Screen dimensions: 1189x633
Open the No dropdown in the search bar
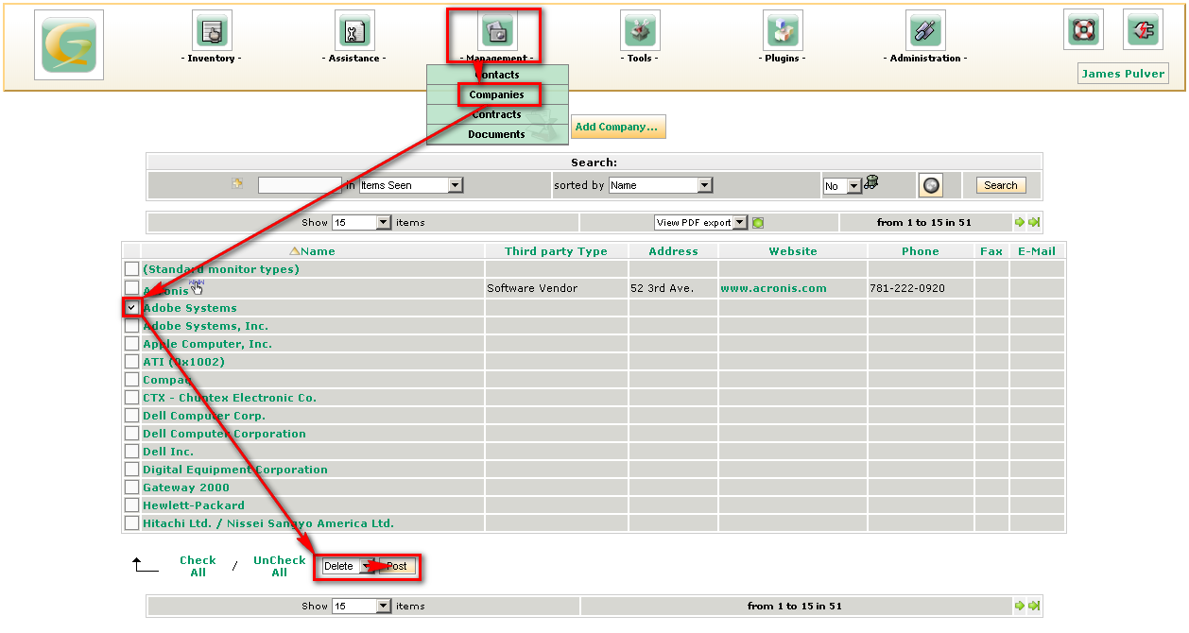pyautogui.click(x=842, y=186)
